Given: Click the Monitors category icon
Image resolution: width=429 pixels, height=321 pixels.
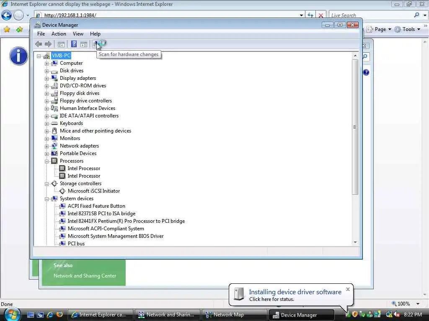Looking at the screenshot, I should pos(54,138).
